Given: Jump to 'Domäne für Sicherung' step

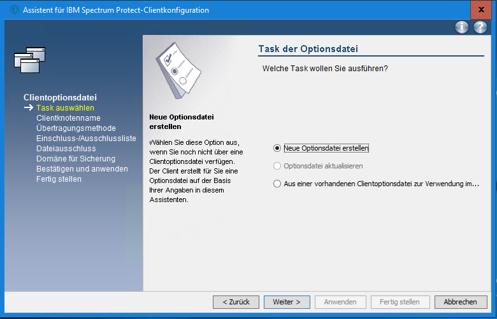Looking at the screenshot, I should click(x=76, y=159).
